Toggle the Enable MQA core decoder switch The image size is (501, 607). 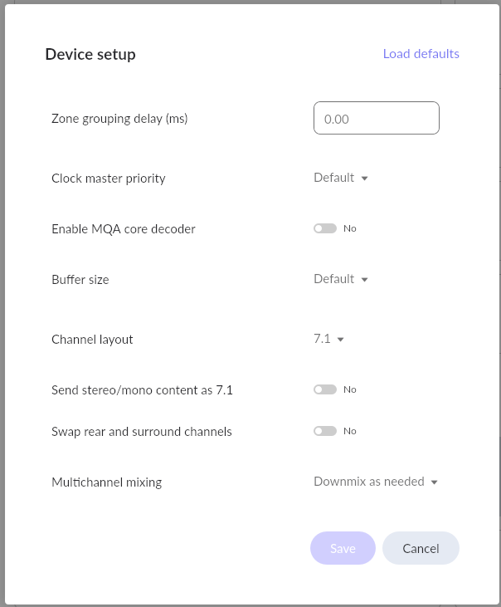[325, 228]
